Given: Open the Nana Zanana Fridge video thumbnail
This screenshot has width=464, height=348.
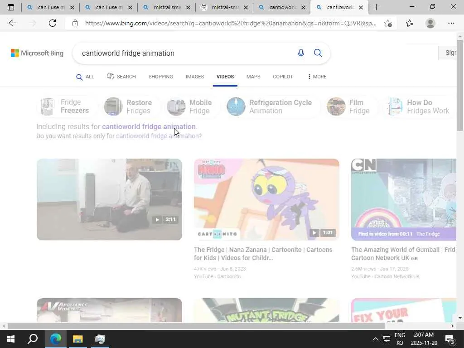Looking at the screenshot, I should (x=266, y=199).
